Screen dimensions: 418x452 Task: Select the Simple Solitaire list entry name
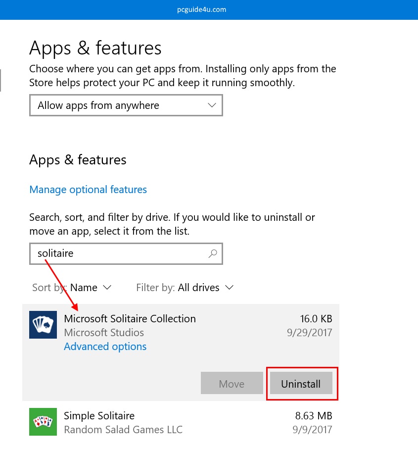point(99,415)
